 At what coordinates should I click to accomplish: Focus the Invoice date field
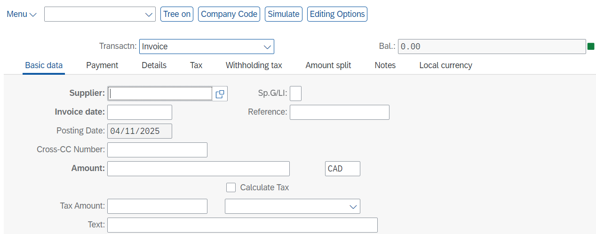pos(140,112)
